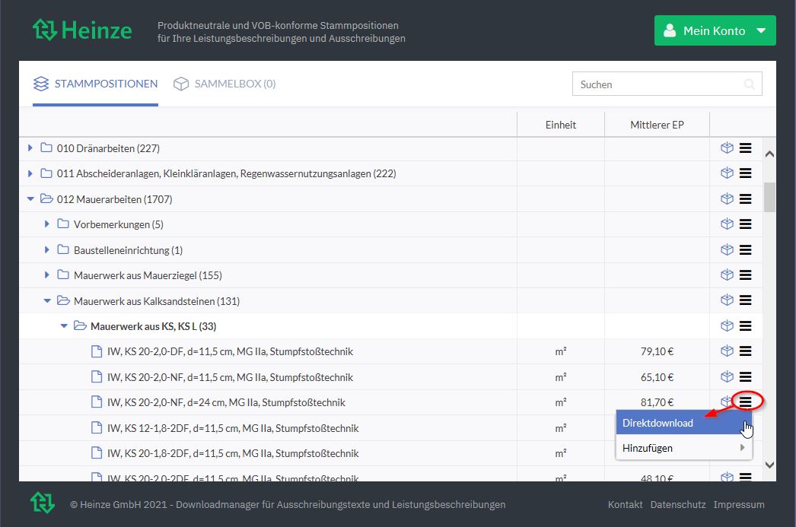Expand the Mauerwerk aus Mauerziegel folder
796x527 pixels.
pos(47,275)
